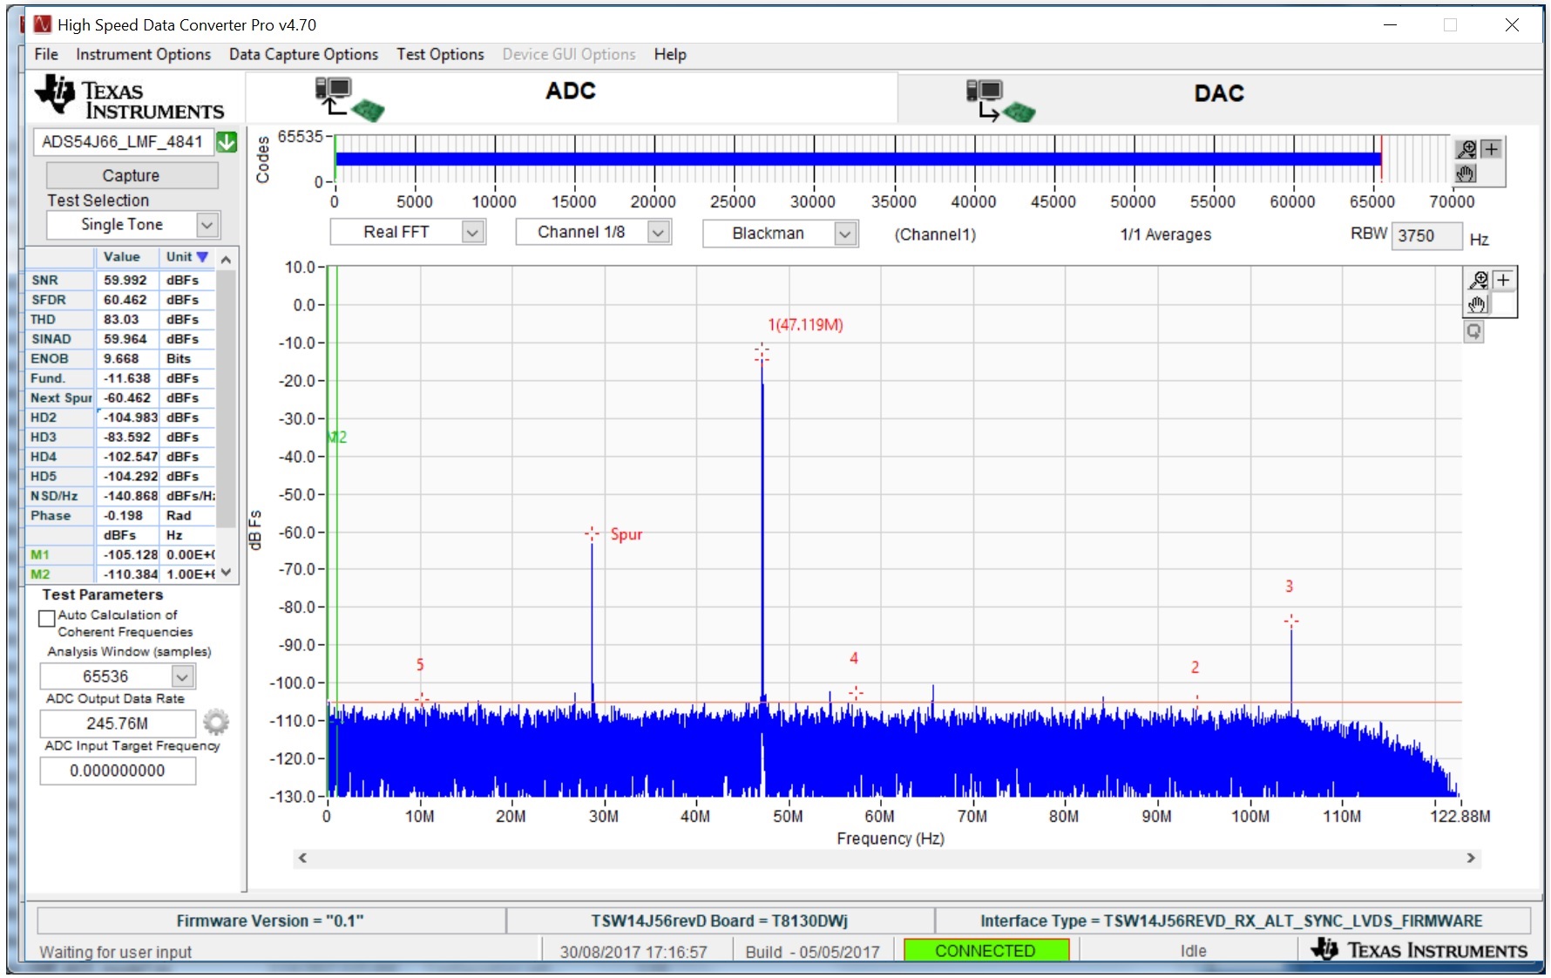Open the File menu

click(46, 54)
